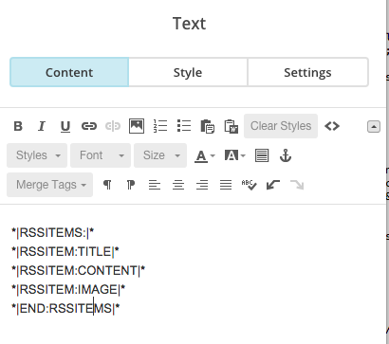Open the Font dropdown
389x344 pixels.
(101, 155)
